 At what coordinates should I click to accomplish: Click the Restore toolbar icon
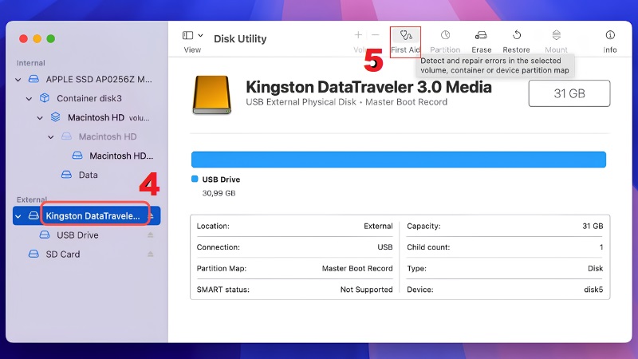pyautogui.click(x=516, y=35)
